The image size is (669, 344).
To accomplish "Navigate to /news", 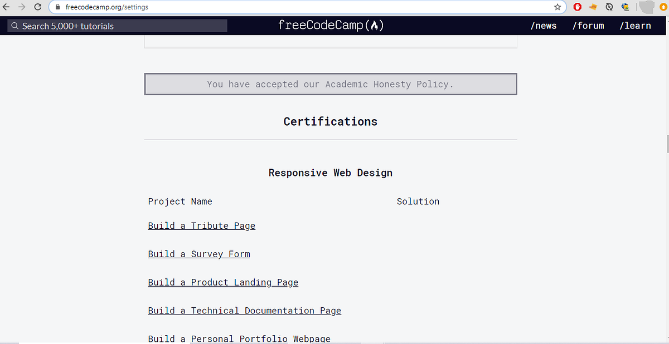I will [544, 26].
